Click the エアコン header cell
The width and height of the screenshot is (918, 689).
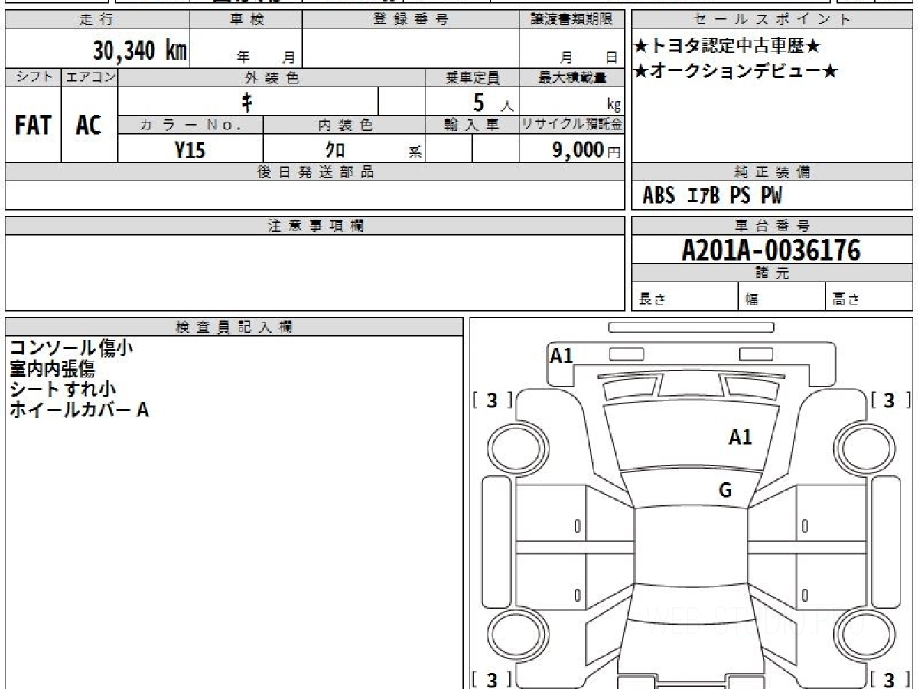[89, 77]
